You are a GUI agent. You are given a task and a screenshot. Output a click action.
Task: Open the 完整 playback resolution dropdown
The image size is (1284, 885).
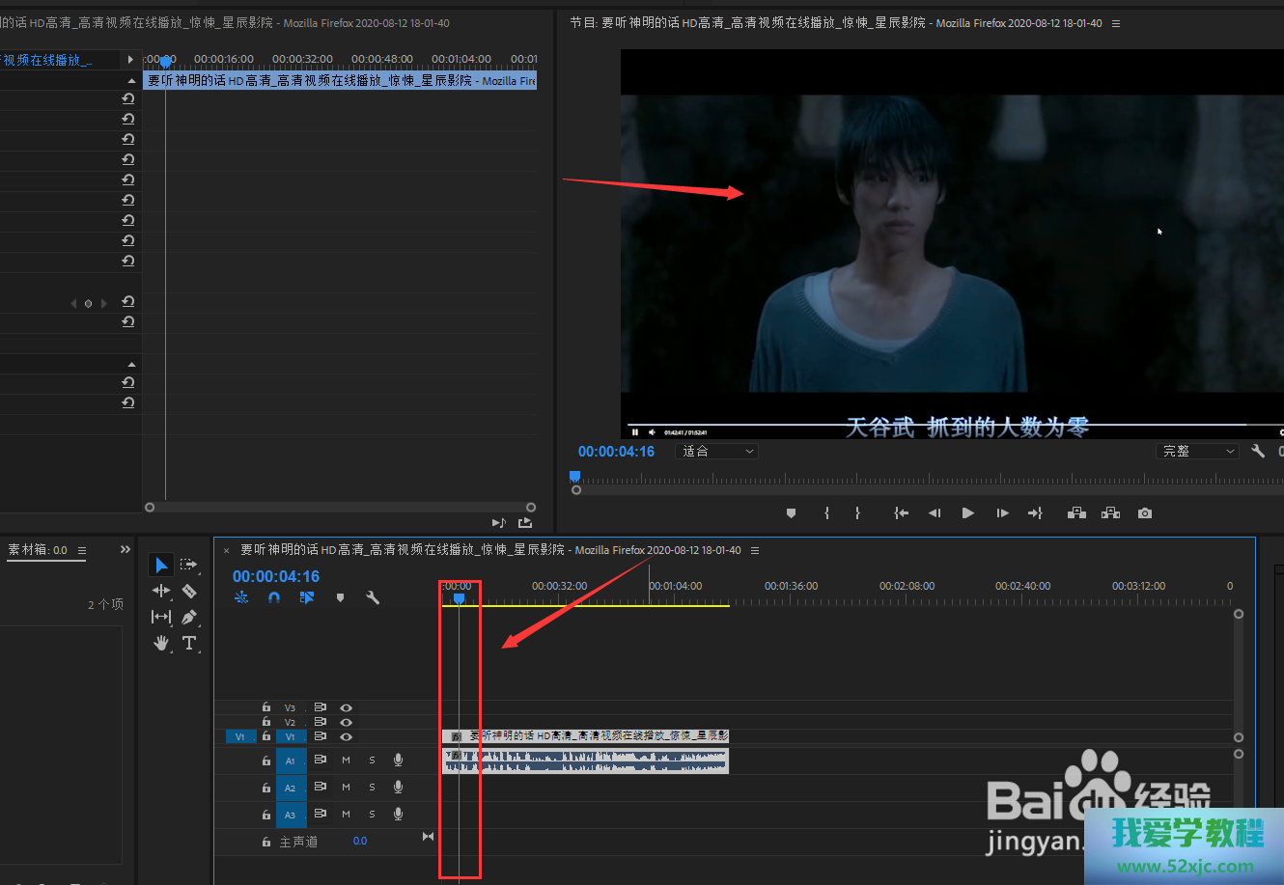click(1197, 451)
